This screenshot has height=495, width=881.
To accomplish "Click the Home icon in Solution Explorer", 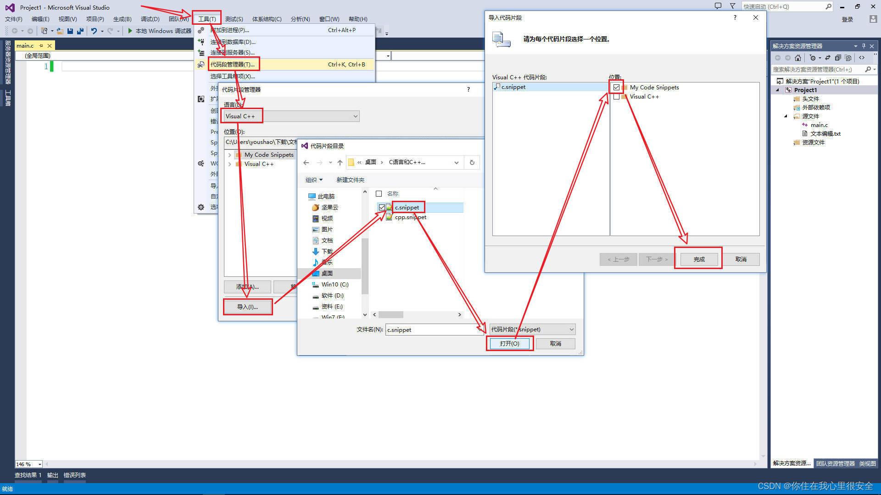I will click(x=798, y=58).
